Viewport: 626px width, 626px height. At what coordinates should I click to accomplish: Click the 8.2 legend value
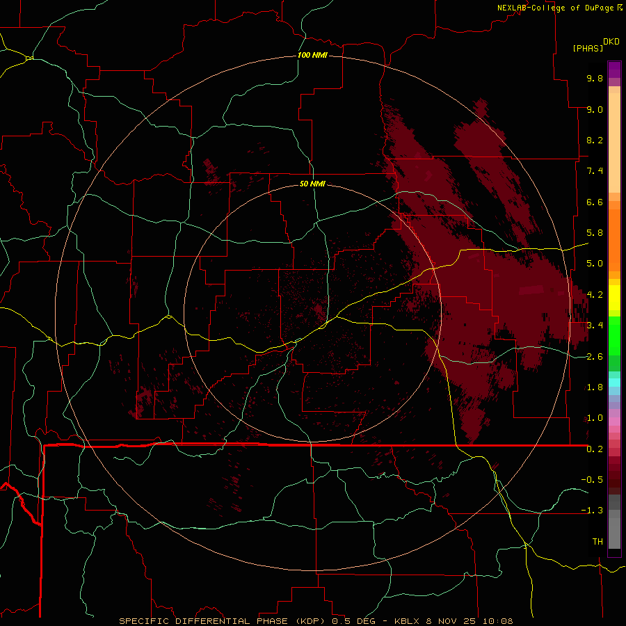(595, 140)
